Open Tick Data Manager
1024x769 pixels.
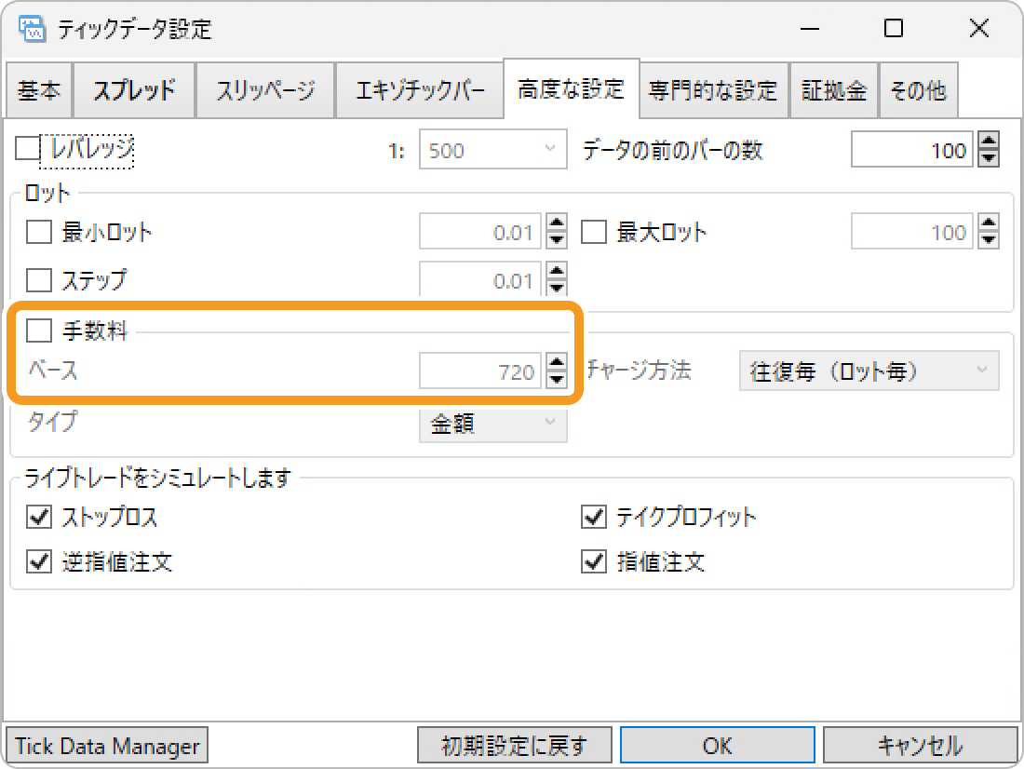tap(107, 746)
